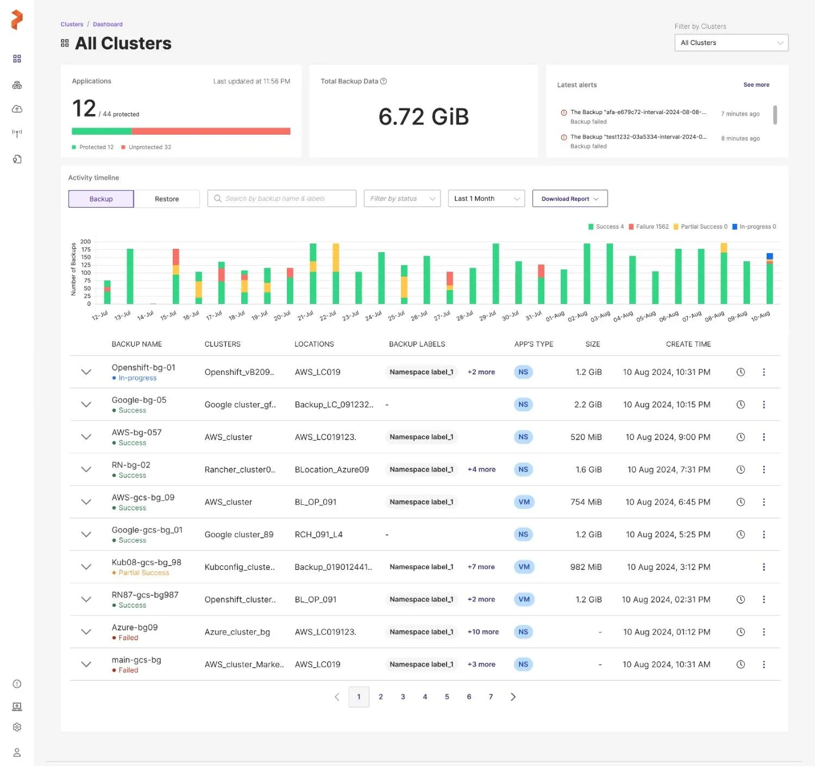The image size is (815, 766).
Task: Switch to the Restore tab
Action: point(167,199)
